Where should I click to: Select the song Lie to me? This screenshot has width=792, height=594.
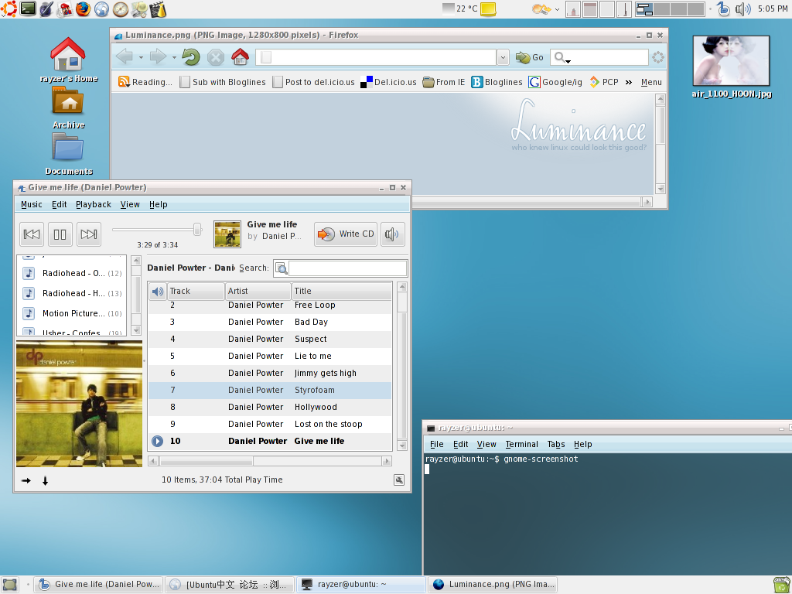coord(270,356)
